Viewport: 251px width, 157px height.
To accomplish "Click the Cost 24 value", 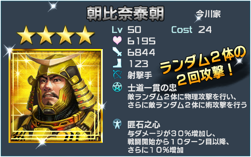I will click(191, 30).
